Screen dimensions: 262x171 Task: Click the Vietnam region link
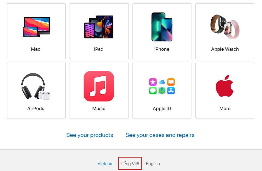click(x=105, y=164)
